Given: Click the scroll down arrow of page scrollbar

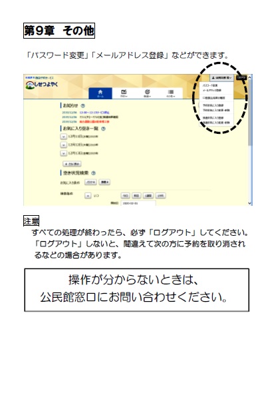Looking at the screenshot, I should point(249,203).
